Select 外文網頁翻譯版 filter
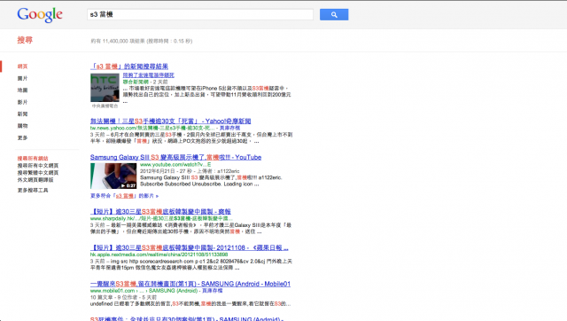567x321 pixels. 35,179
